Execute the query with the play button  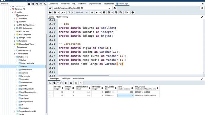point(97,12)
